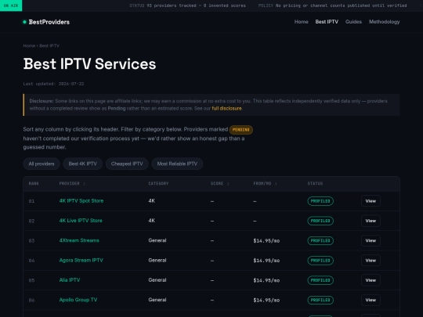Image resolution: width=423 pixels, height=317 pixels.
Task: Click 4K category in 4K Live IPTV Store row
Action: click(152, 221)
